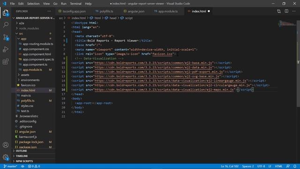Click the feedback icon in status bar

coord(287,166)
